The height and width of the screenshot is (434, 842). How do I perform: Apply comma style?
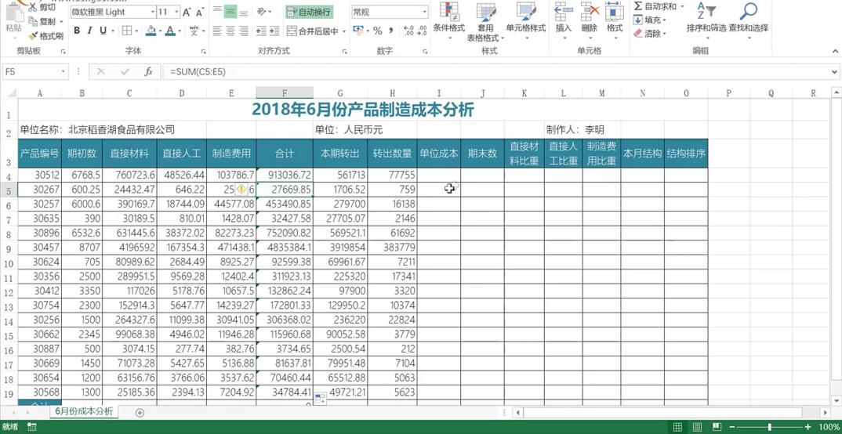tap(391, 31)
